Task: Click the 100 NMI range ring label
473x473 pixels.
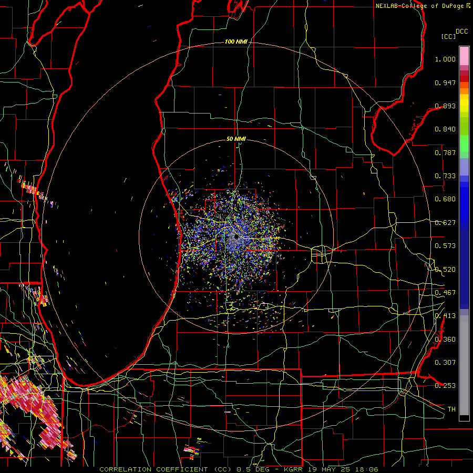Action: pos(236,42)
